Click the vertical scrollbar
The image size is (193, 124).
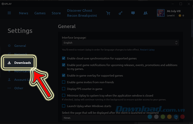[x=192, y=28]
